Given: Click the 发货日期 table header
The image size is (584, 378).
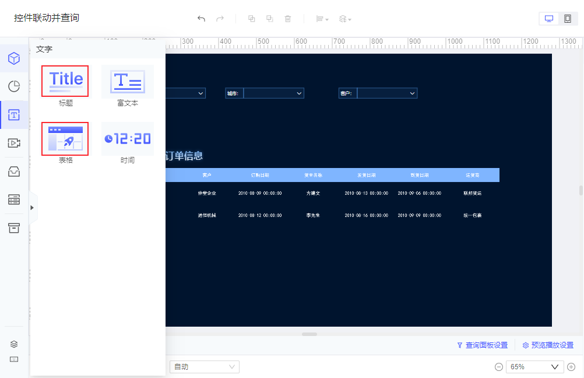Looking at the screenshot, I should coord(367,175).
